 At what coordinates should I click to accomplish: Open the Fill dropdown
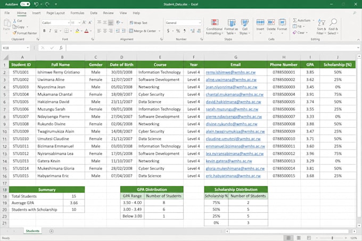click(299, 26)
